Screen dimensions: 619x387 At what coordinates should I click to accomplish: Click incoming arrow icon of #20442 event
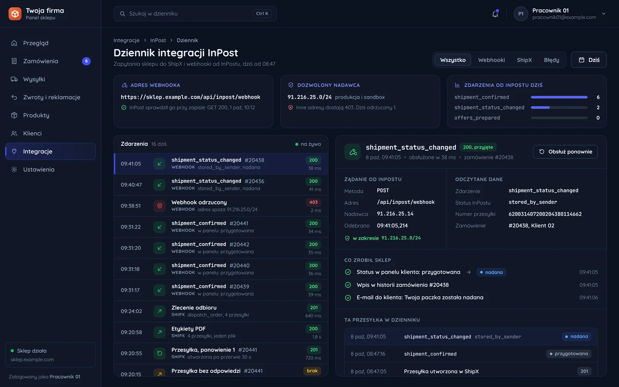[159, 248]
